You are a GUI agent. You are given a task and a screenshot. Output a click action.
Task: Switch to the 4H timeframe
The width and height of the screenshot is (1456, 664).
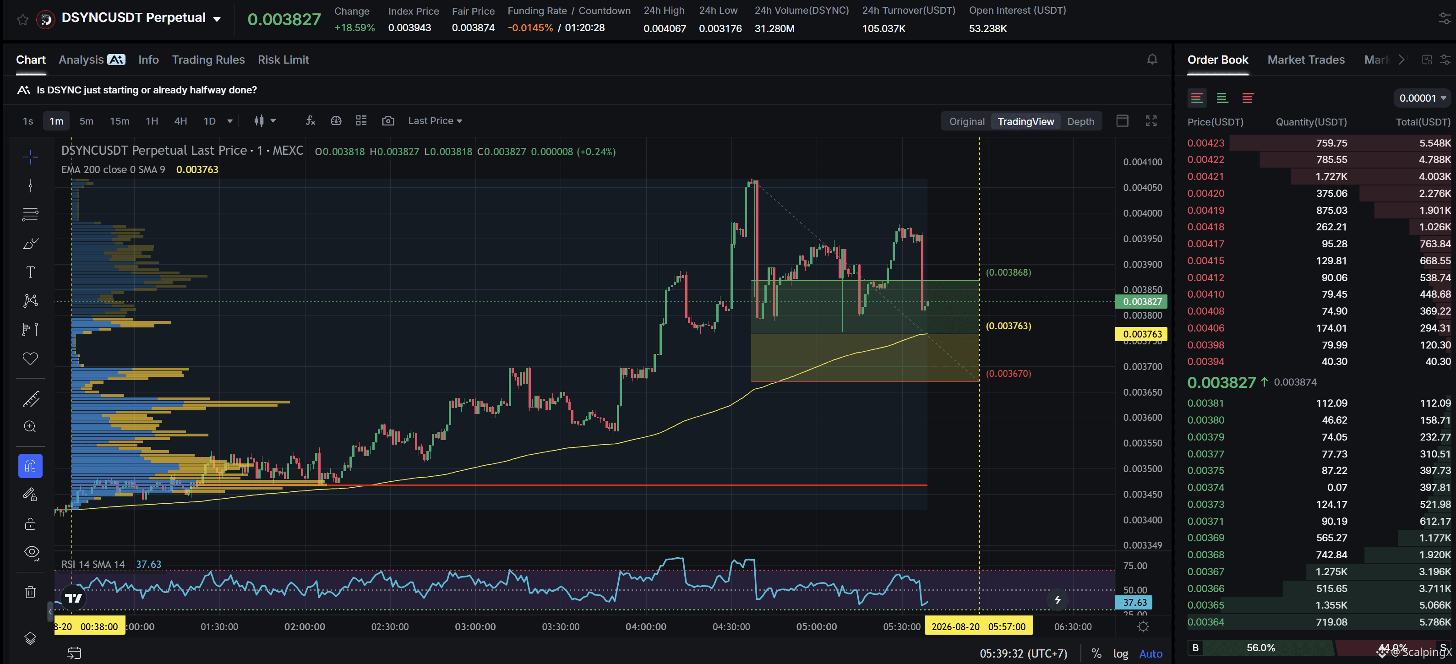(180, 121)
